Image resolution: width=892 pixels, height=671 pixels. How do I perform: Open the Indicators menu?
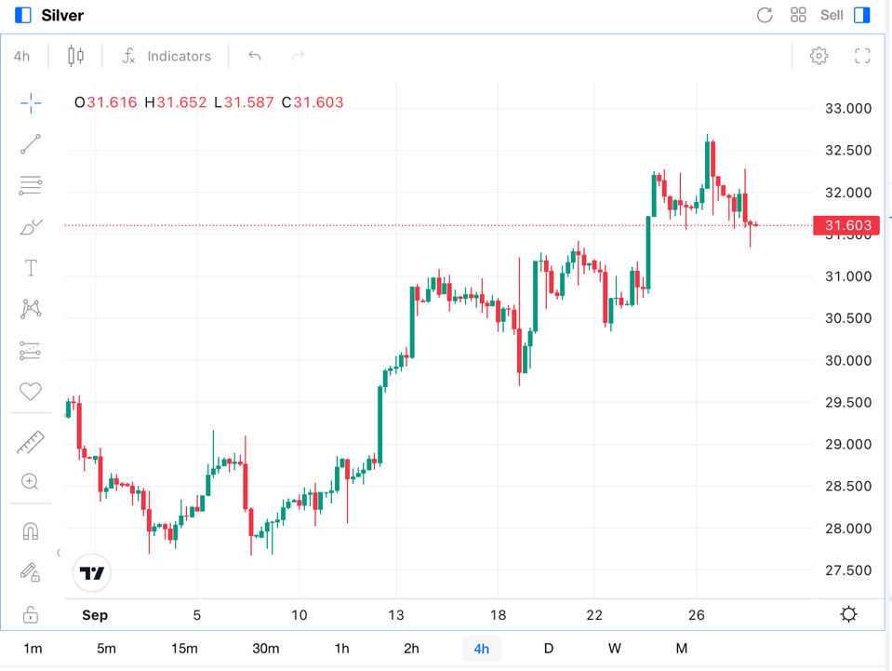pyautogui.click(x=167, y=56)
